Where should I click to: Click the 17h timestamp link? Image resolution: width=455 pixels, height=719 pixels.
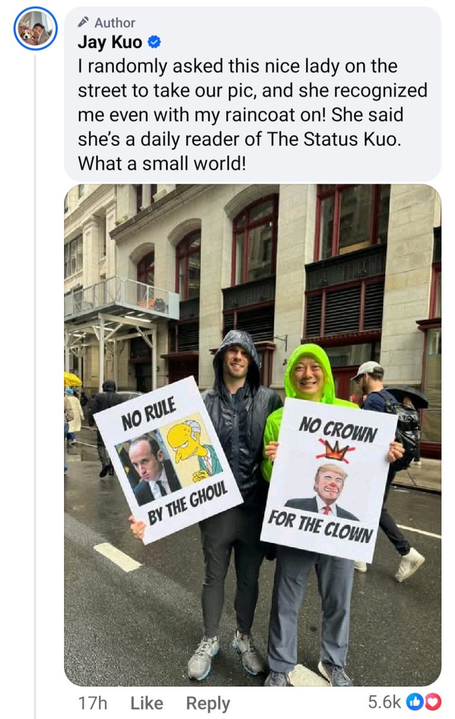[92, 703]
